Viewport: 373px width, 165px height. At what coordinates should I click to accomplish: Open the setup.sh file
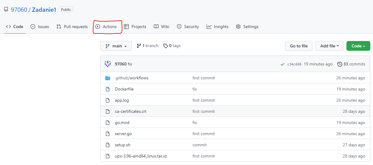[x=123, y=145]
